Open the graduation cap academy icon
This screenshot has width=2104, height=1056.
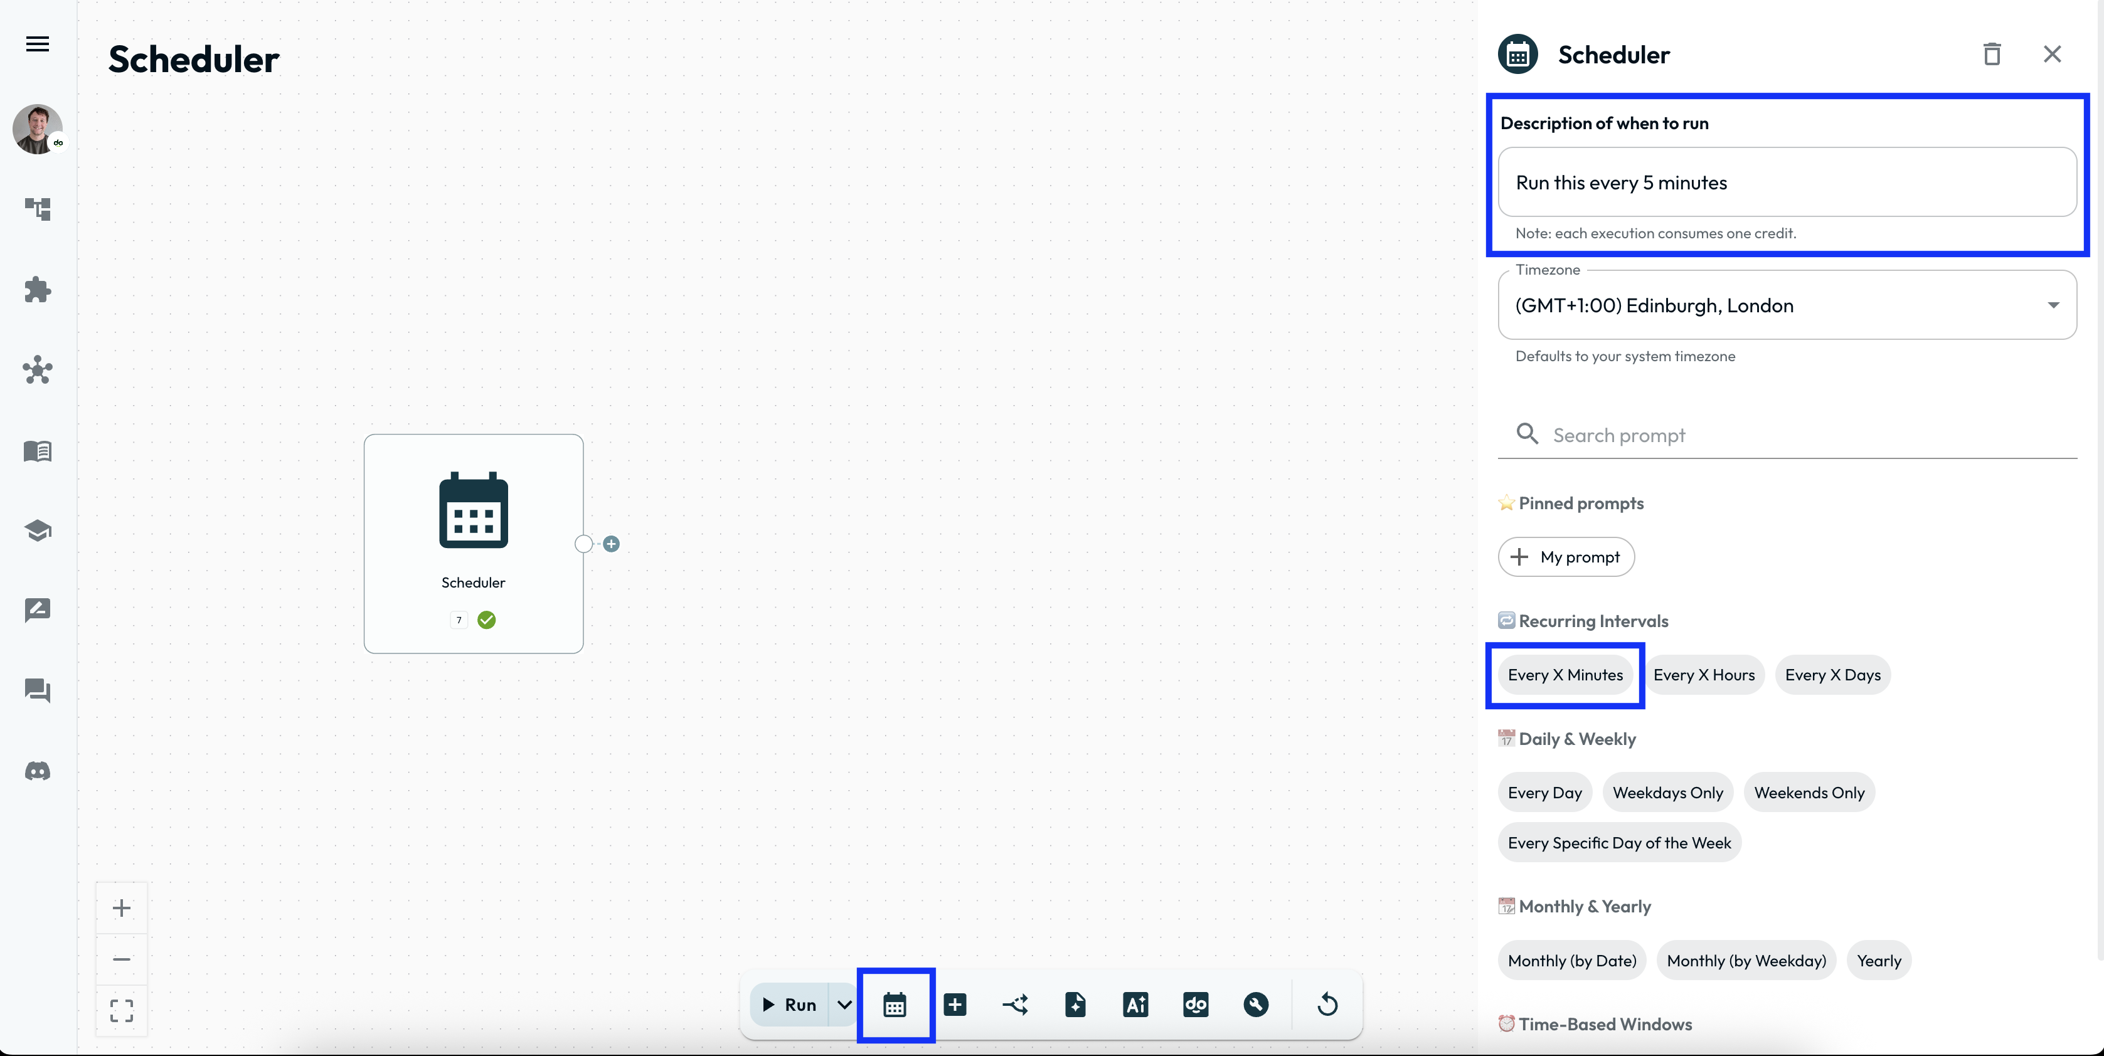(x=38, y=531)
